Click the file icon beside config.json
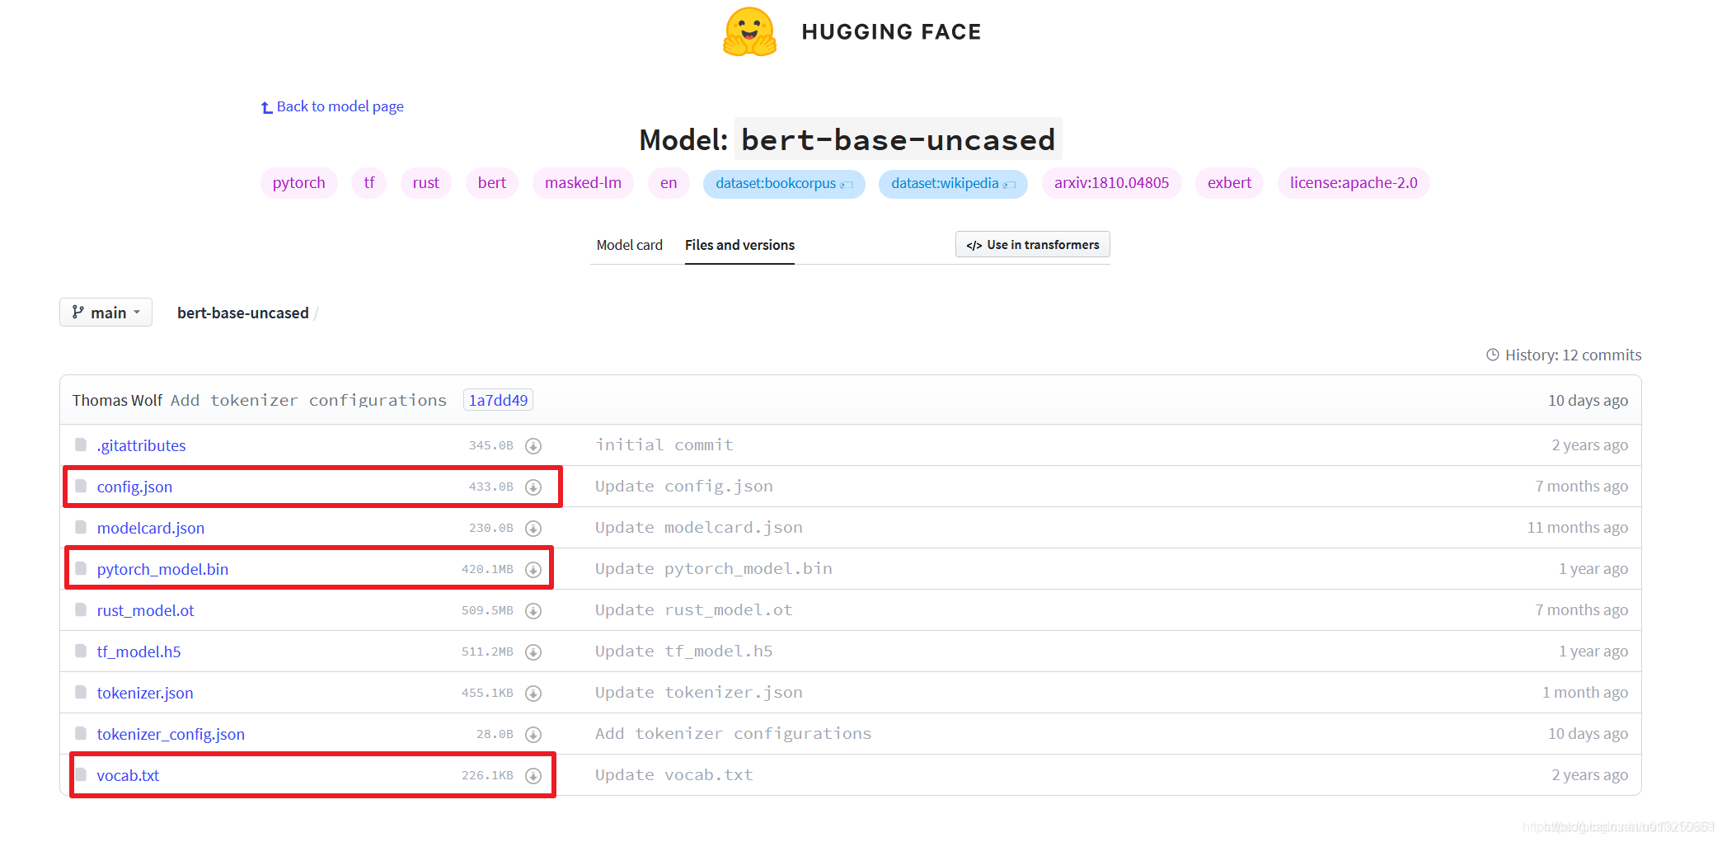1722x842 pixels. tap(81, 486)
